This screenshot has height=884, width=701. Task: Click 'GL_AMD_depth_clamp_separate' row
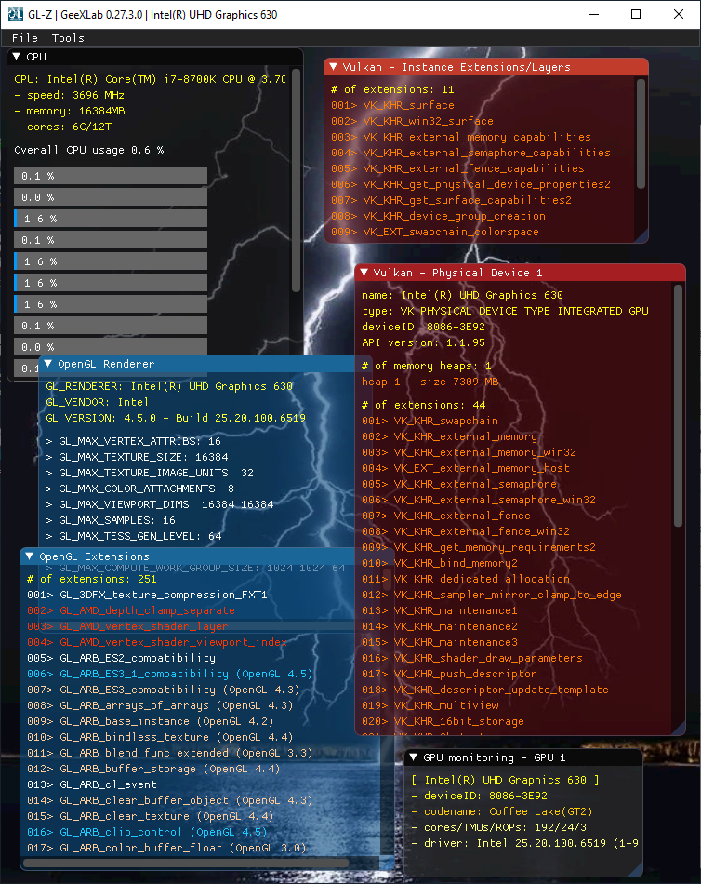pyautogui.click(x=131, y=610)
